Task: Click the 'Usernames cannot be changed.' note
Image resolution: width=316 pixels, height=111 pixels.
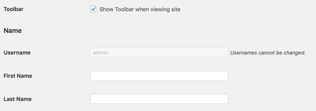Action: tap(268, 53)
